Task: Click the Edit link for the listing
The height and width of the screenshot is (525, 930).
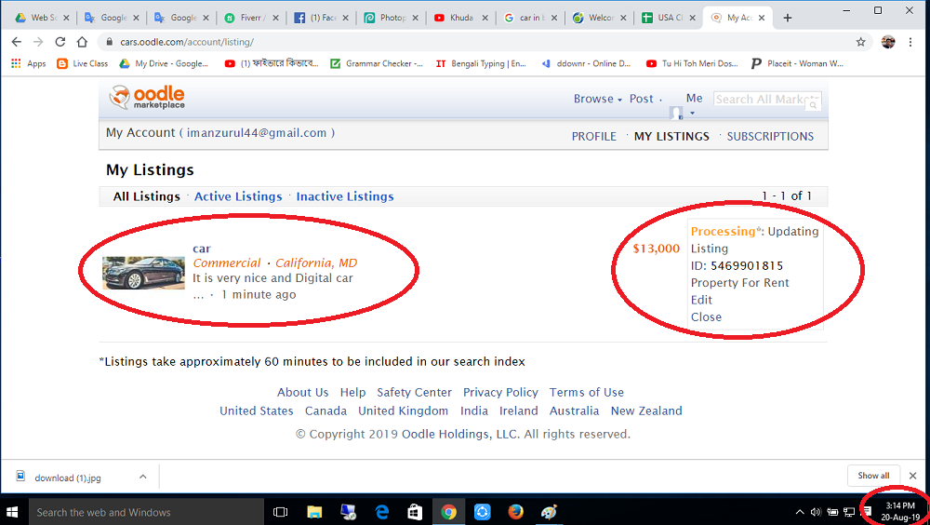Action: [701, 300]
